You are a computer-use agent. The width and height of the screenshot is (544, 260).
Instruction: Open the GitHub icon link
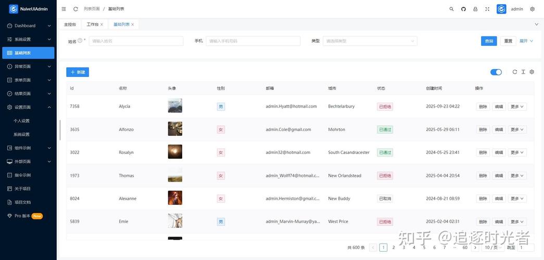(x=463, y=9)
